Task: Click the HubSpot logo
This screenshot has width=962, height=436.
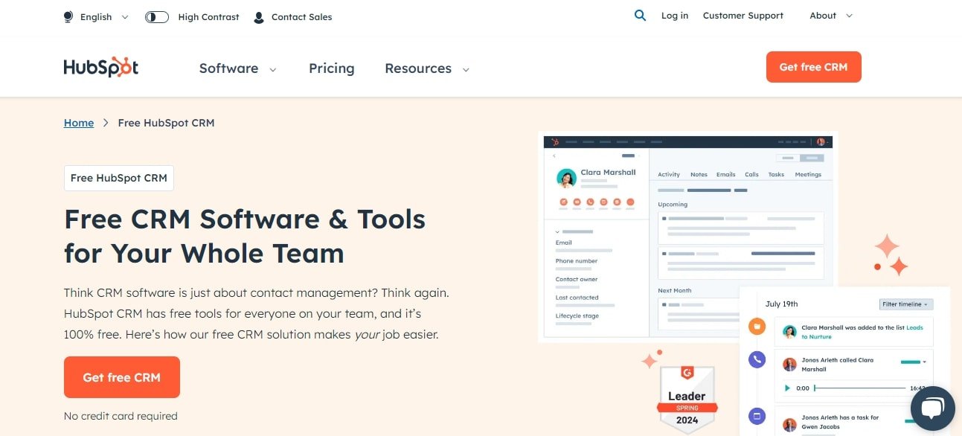Action: (101, 67)
